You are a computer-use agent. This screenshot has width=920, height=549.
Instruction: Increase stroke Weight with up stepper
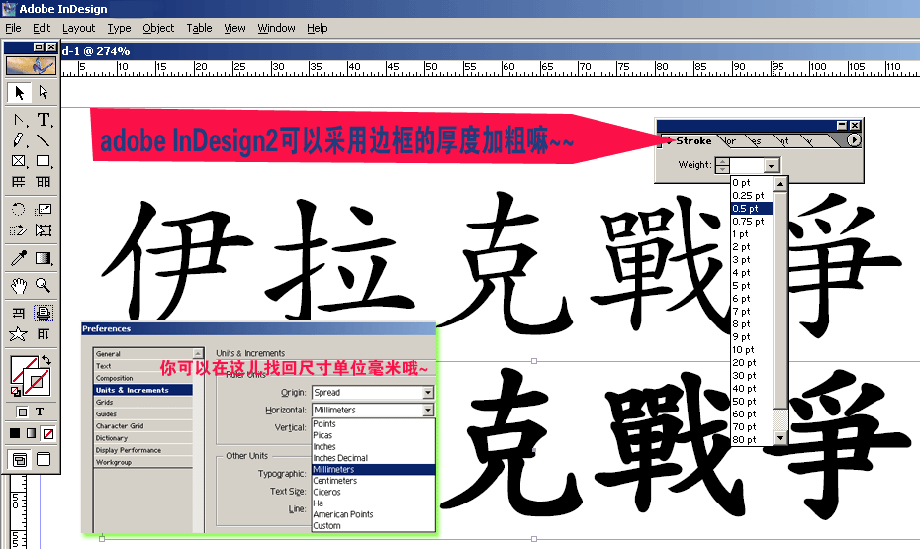pyautogui.click(x=723, y=162)
